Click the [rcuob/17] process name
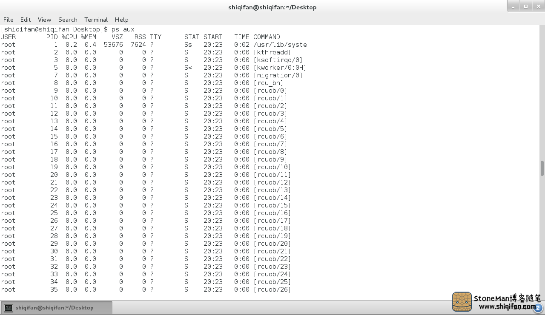Screen dimensions: 545x315 click(x=272, y=221)
